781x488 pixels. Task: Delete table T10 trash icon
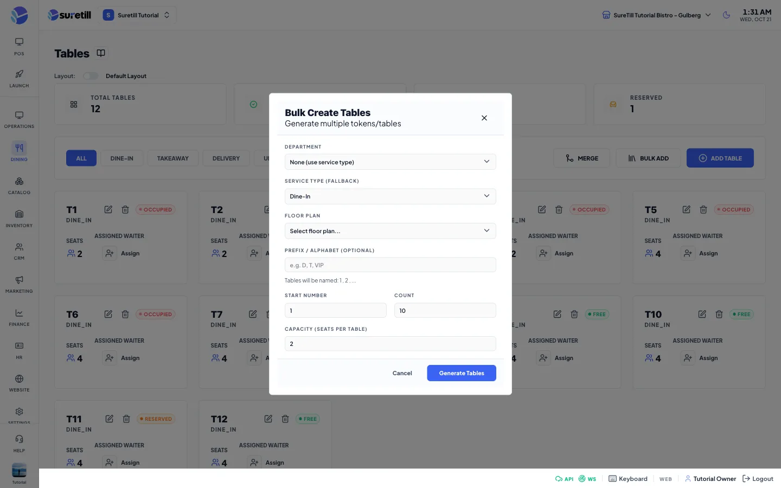point(719,314)
